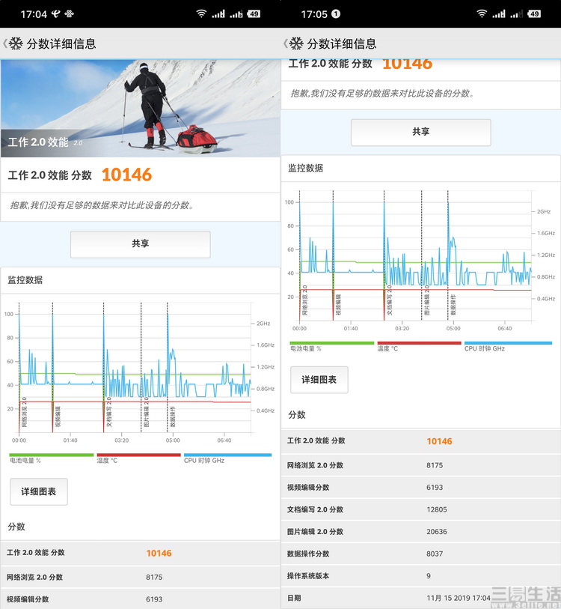The image size is (561, 609).
Task: Select 工作 2.0 效能 分数 row in right table
Action: click(x=421, y=441)
